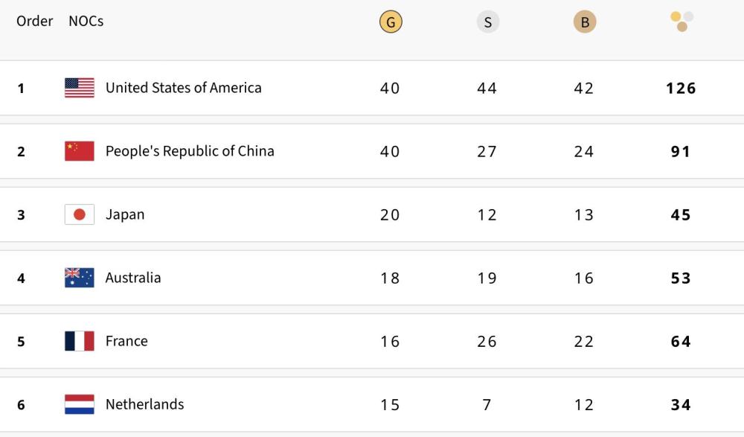744x437 pixels.
Task: Click the France flag icon
Action: coord(80,341)
